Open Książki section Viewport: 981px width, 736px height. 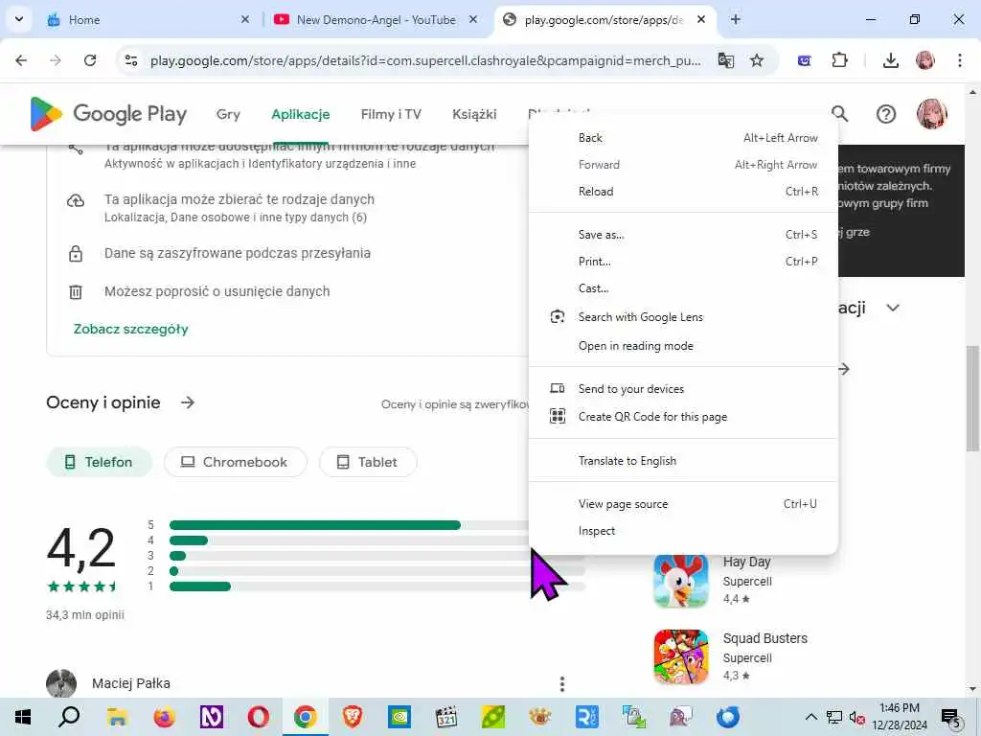click(x=474, y=114)
